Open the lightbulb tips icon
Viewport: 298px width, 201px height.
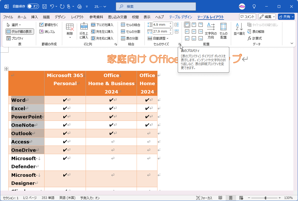tap(254, 7)
